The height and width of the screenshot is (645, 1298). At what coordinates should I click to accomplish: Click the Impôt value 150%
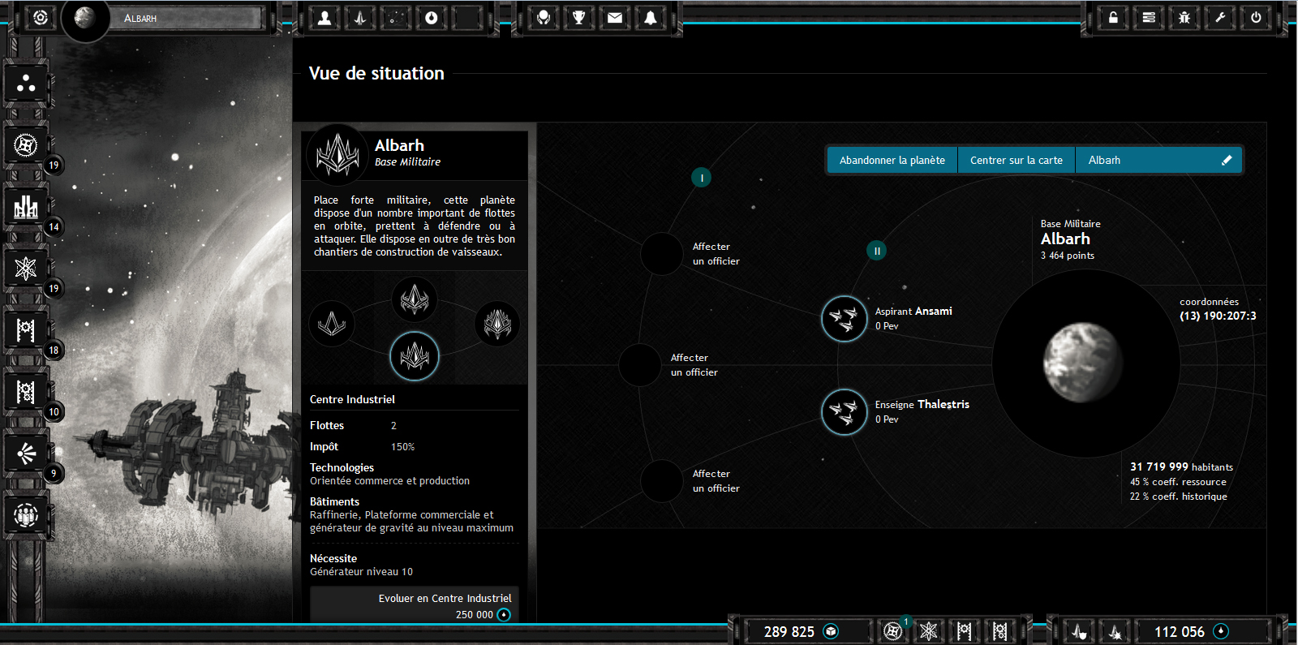(x=402, y=447)
